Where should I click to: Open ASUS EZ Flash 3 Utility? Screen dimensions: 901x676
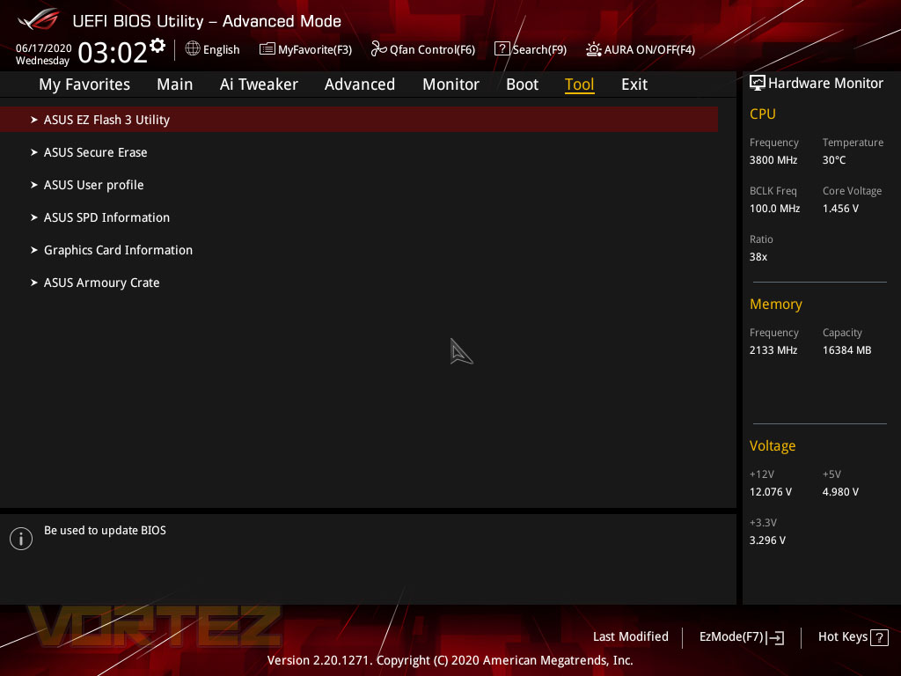click(x=359, y=120)
